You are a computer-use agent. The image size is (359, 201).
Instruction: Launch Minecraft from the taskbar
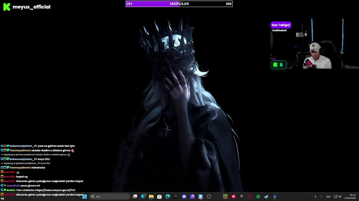point(225,197)
